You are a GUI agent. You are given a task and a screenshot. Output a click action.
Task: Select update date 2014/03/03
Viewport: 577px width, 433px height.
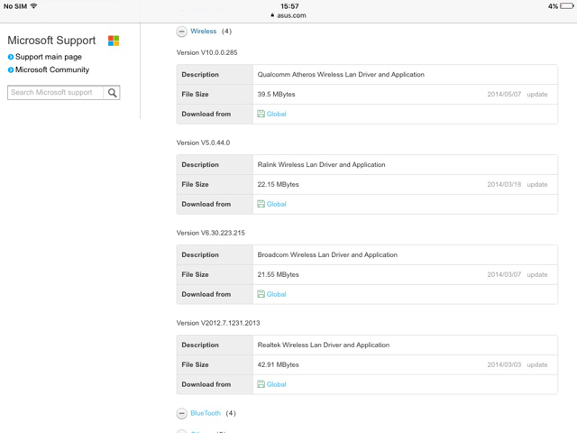[504, 364]
